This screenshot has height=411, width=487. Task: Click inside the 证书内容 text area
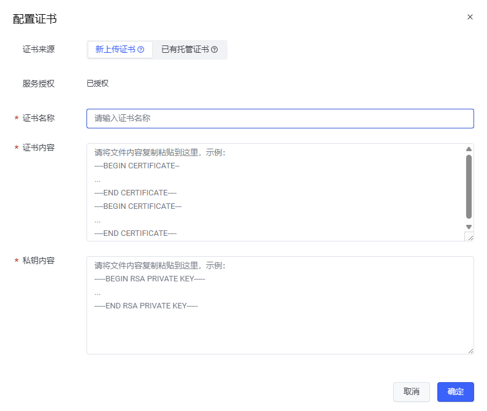tap(275, 192)
